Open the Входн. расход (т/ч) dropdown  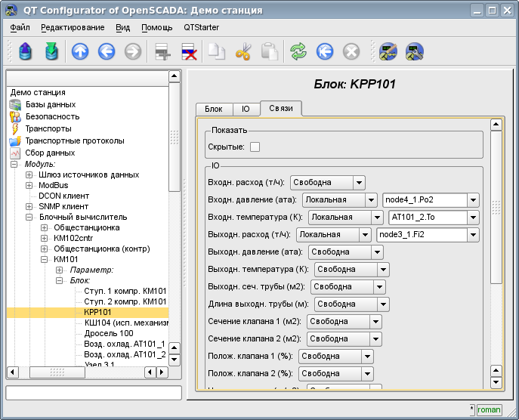327,183
